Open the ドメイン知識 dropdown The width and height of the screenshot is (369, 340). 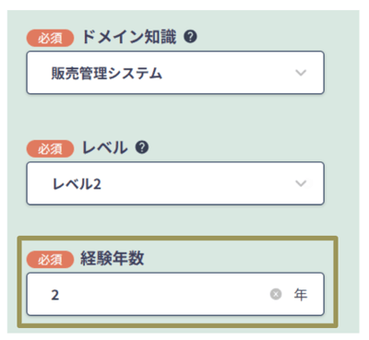point(175,73)
